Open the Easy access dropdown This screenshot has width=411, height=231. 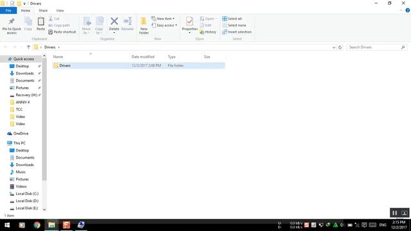click(x=164, y=25)
